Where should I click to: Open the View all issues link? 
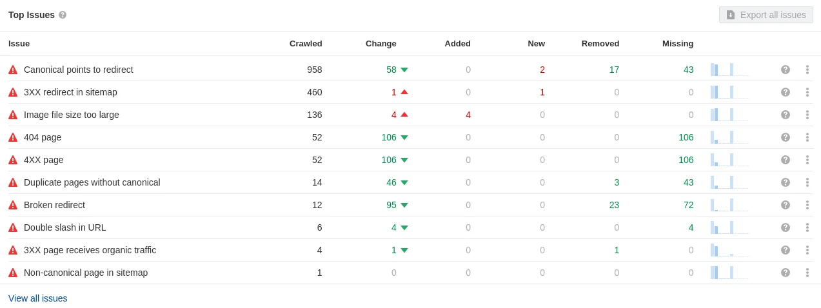point(38,298)
